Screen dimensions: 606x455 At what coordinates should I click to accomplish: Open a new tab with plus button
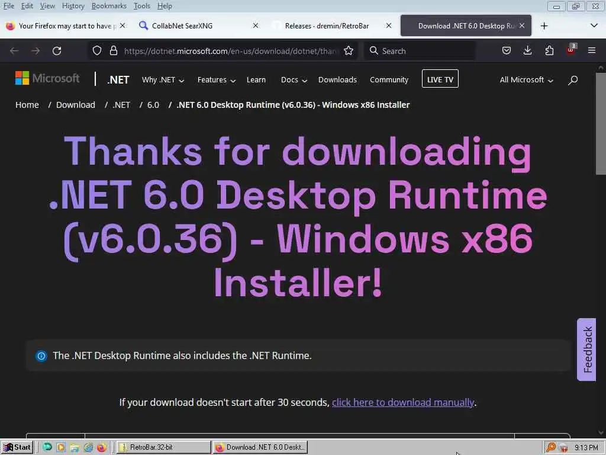pyautogui.click(x=544, y=26)
